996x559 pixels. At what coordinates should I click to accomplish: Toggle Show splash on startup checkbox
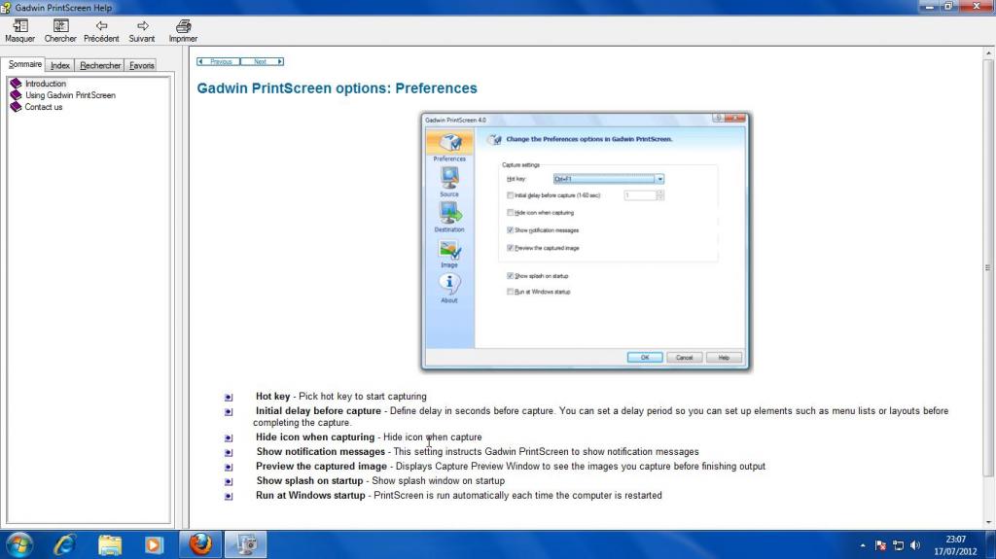pos(510,276)
